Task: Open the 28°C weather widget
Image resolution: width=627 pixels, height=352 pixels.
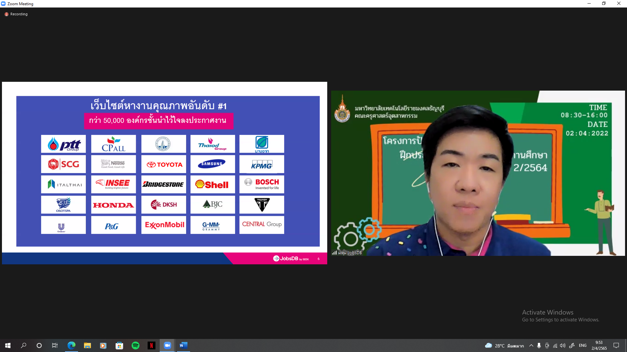Action: 504,345
